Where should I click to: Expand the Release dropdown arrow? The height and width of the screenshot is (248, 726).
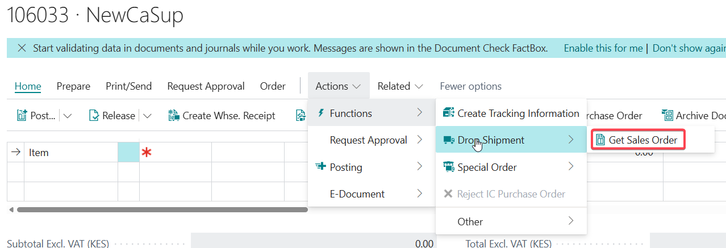[147, 116]
